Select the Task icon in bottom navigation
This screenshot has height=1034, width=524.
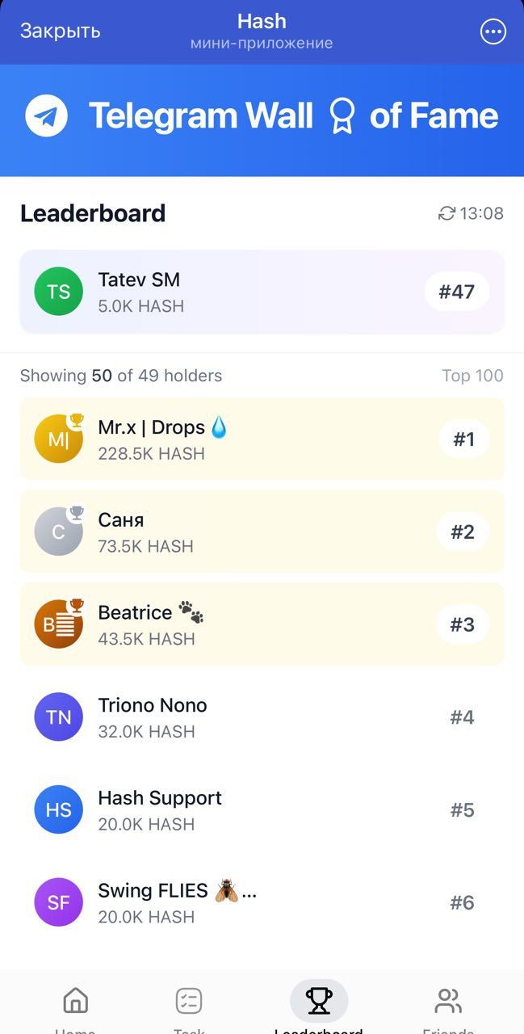189,1002
